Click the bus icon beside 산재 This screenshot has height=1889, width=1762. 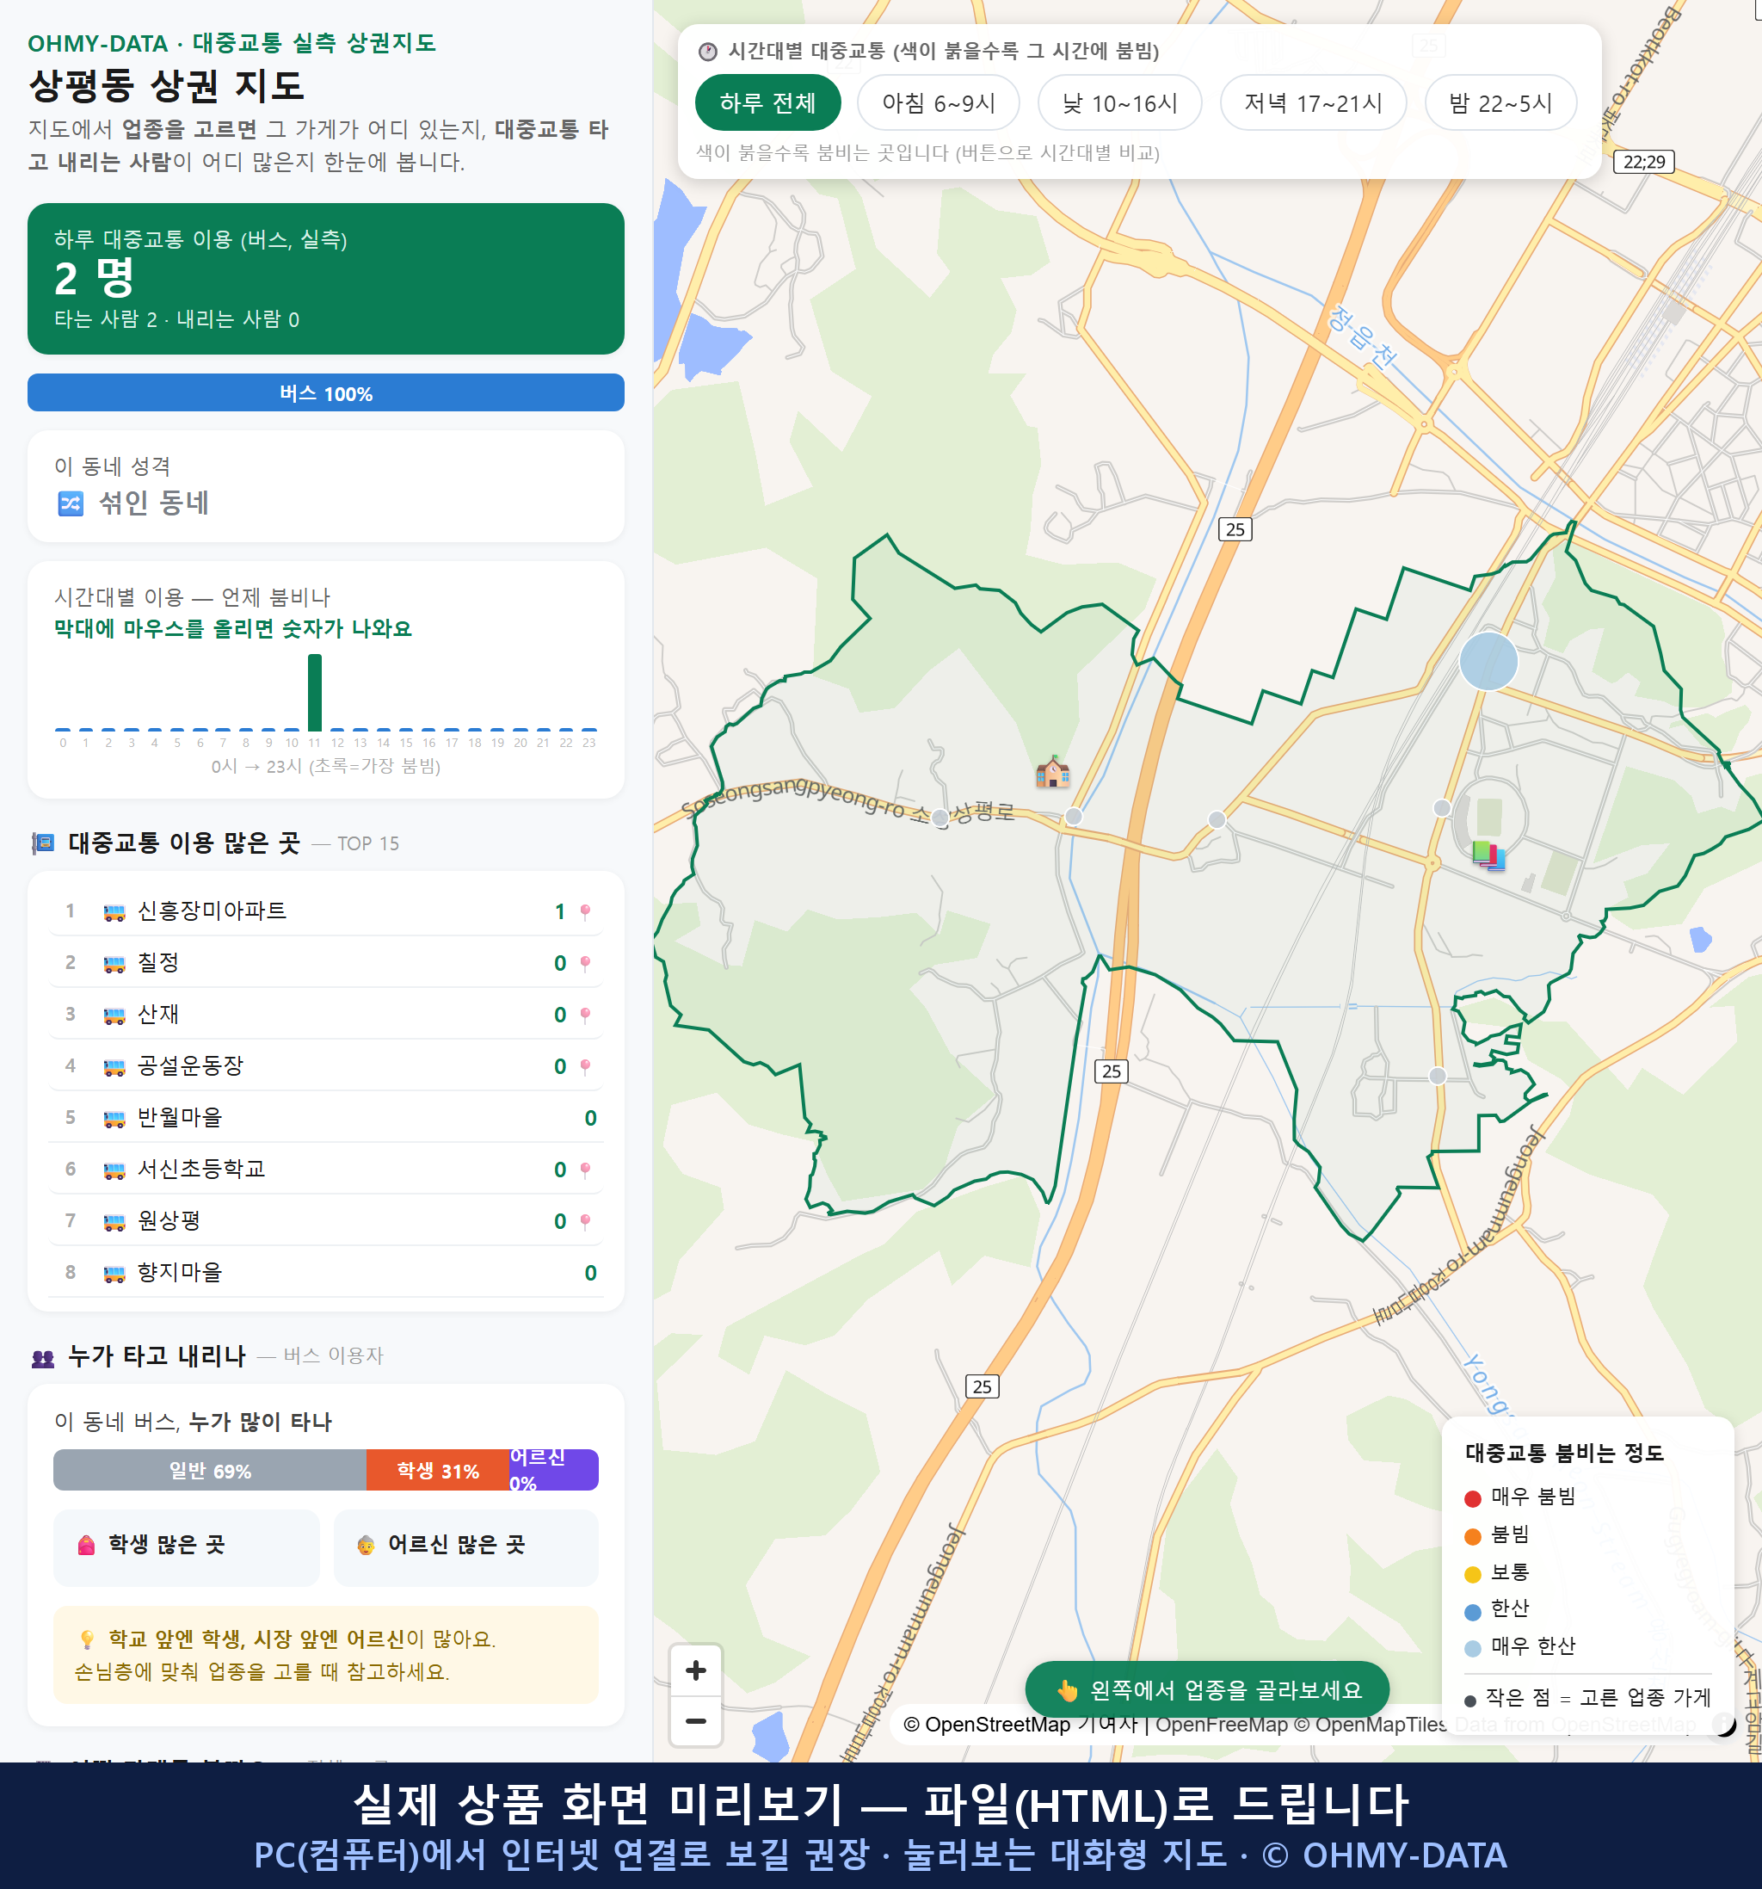(114, 1015)
